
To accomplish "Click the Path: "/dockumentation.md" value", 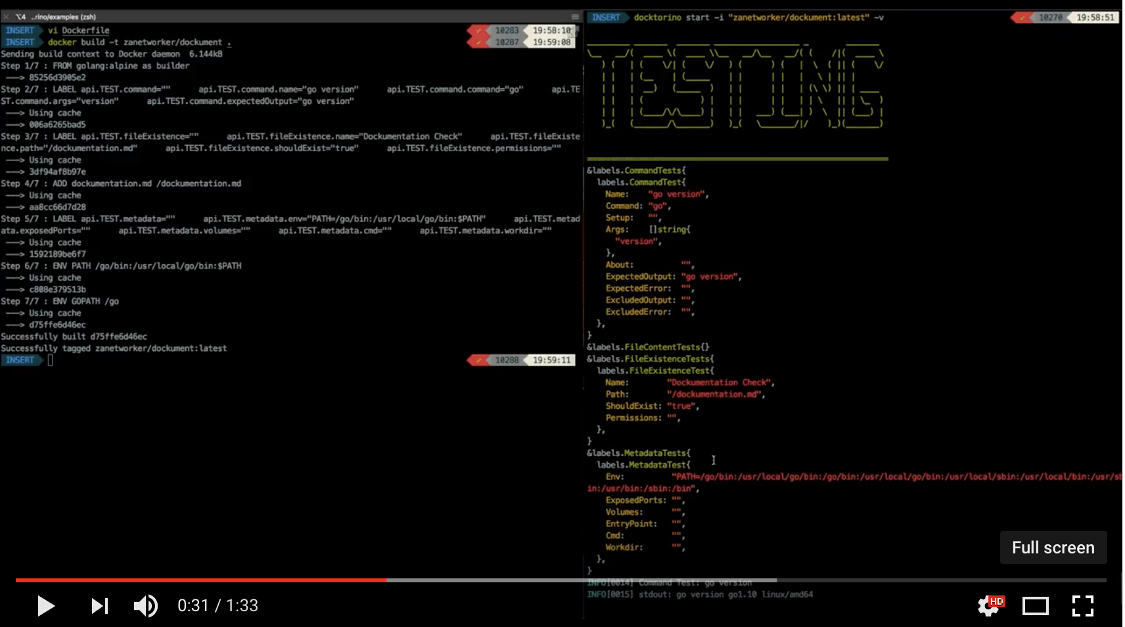I will (x=716, y=394).
